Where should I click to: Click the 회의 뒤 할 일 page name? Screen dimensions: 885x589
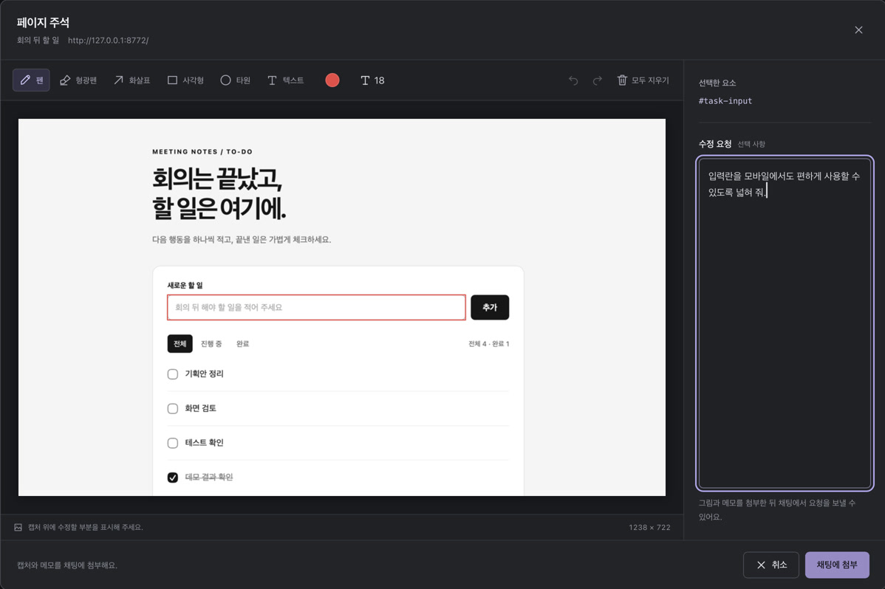[x=38, y=41]
